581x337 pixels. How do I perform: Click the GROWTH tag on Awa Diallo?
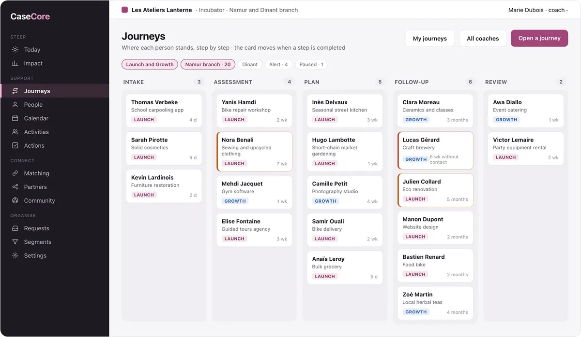tap(507, 120)
